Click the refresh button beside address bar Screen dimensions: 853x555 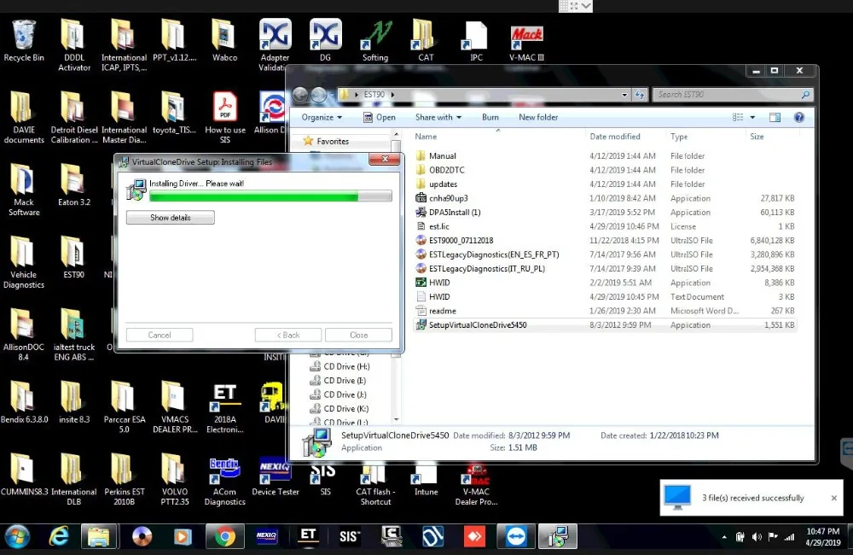[x=639, y=95]
